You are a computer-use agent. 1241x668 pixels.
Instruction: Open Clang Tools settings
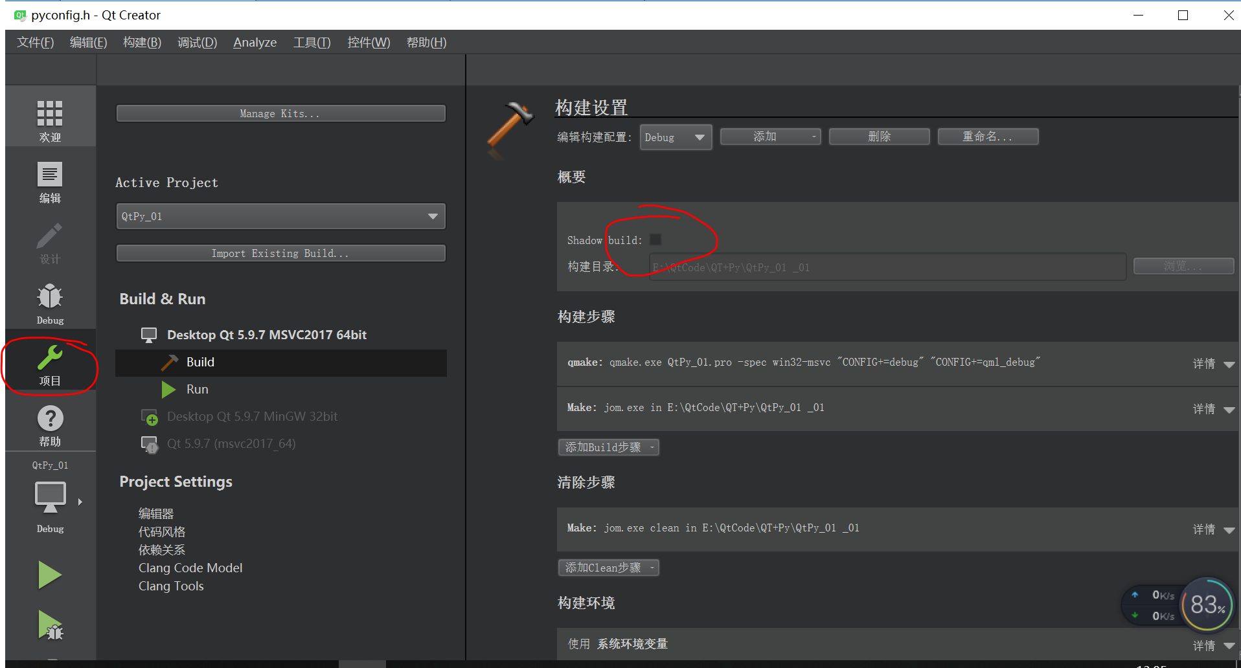[x=171, y=586]
